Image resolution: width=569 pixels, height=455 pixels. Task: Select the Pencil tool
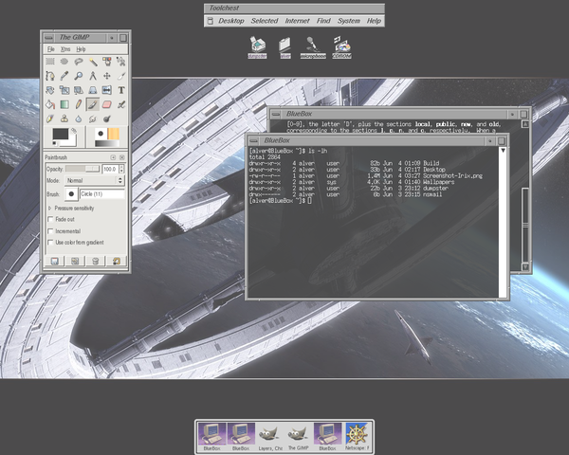click(x=79, y=104)
